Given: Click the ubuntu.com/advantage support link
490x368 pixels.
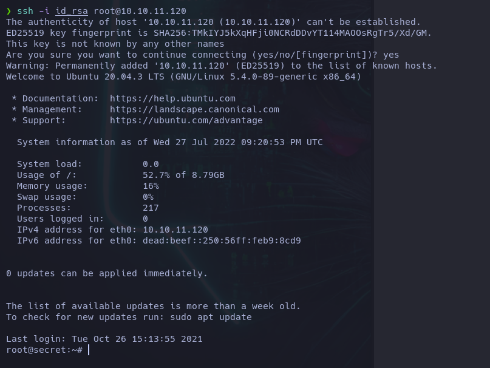Looking at the screenshot, I should tap(186, 120).
